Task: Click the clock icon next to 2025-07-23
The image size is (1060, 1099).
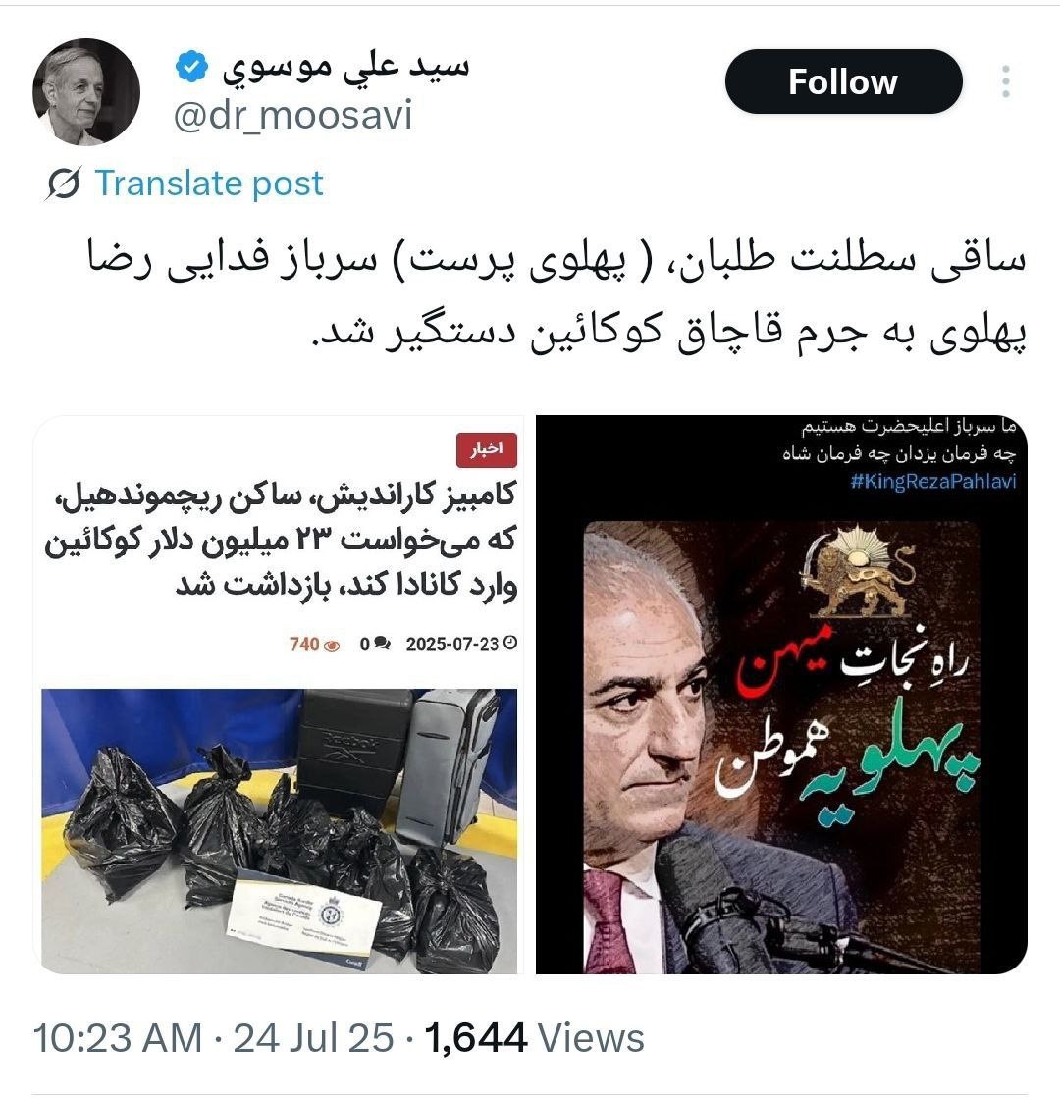Action: tap(510, 642)
